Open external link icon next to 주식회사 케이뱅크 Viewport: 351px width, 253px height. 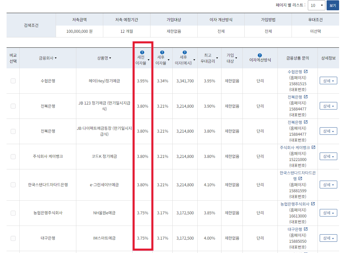point(313,147)
